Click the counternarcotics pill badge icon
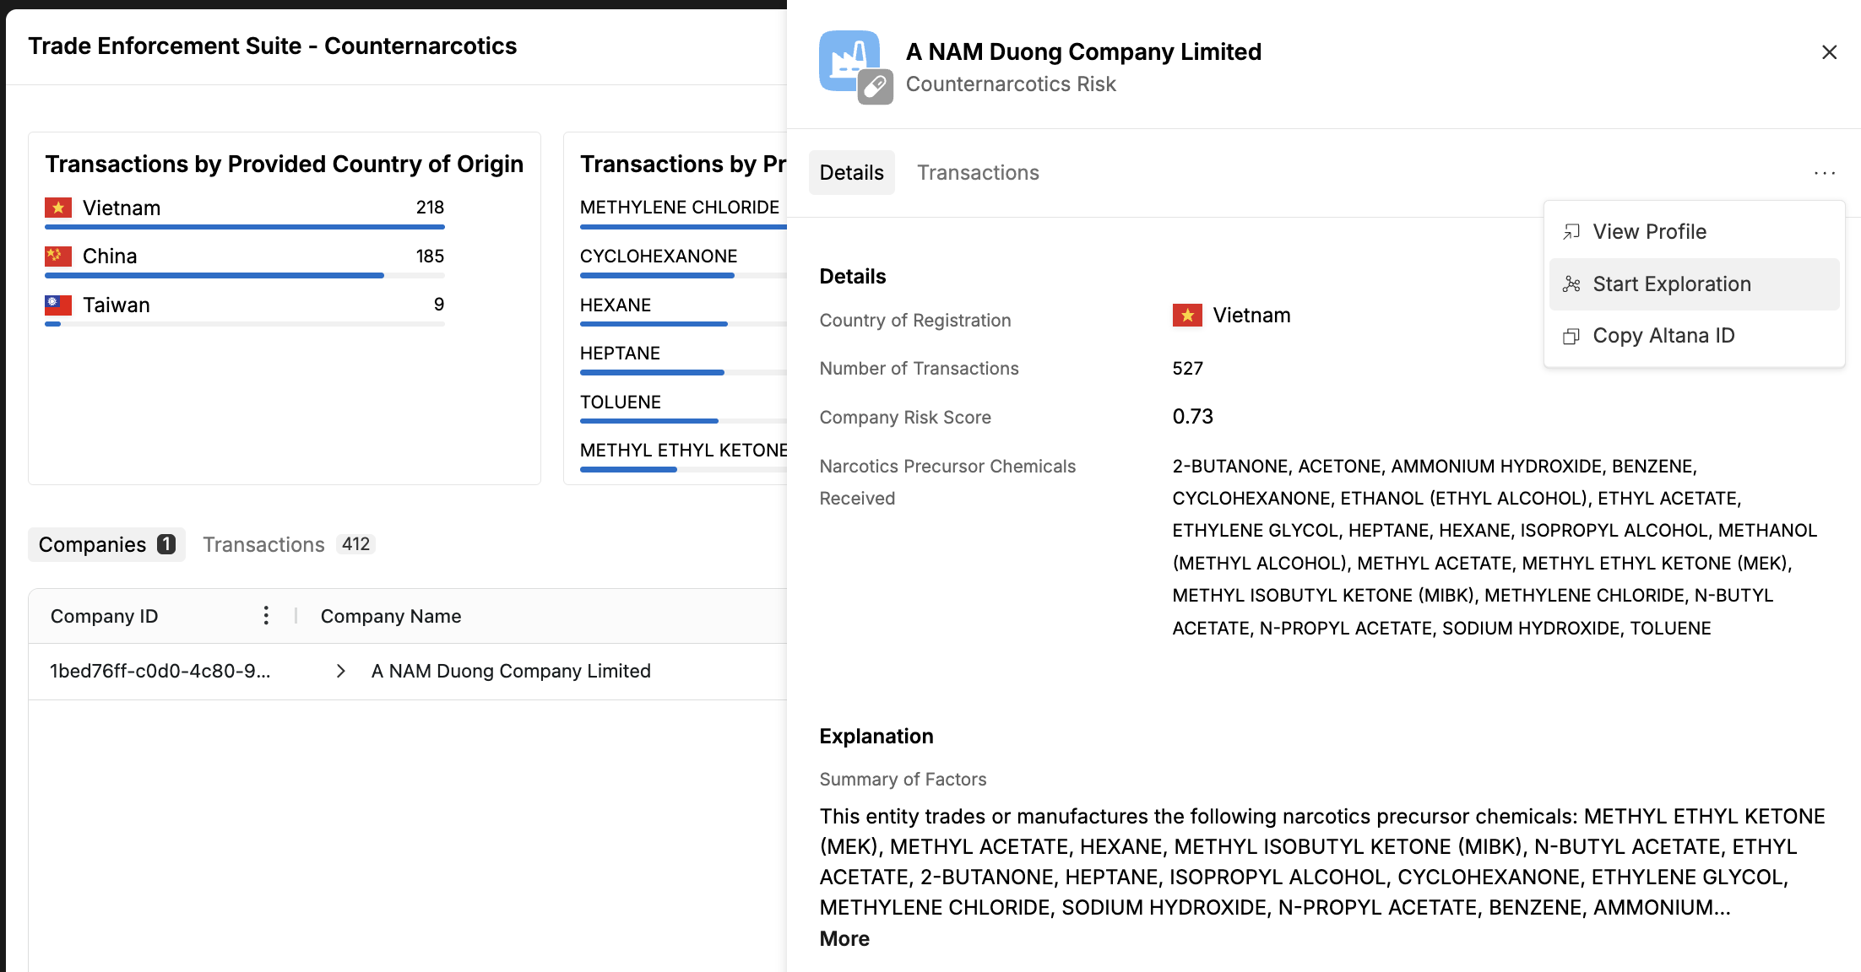This screenshot has width=1861, height=972. click(876, 87)
